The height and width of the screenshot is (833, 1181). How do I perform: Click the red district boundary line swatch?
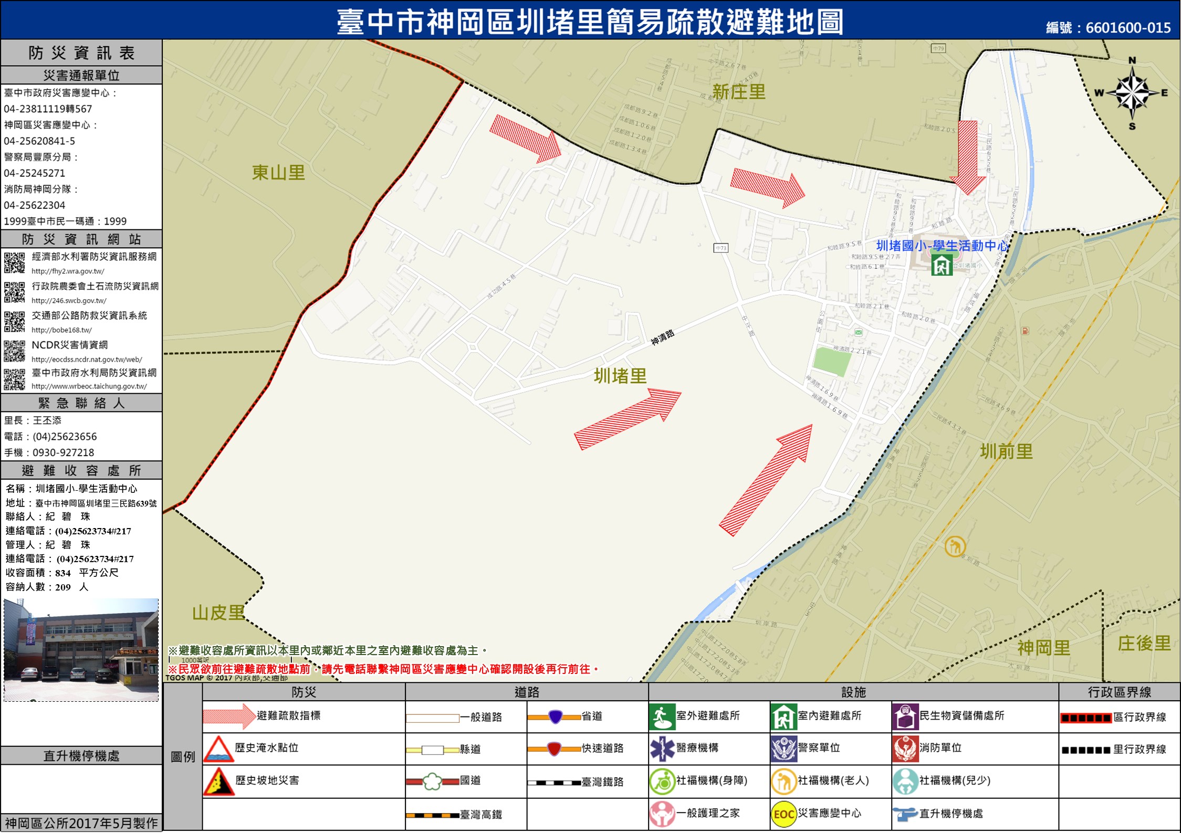coord(1085,718)
